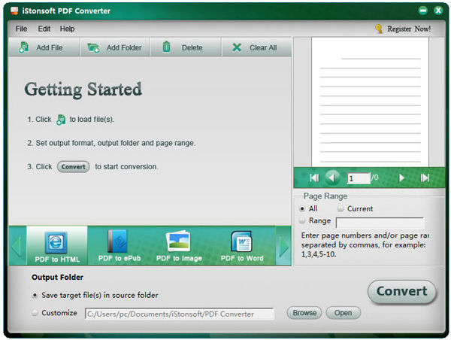Click the Add File toolbar button
The image size is (451, 340).
click(44, 47)
